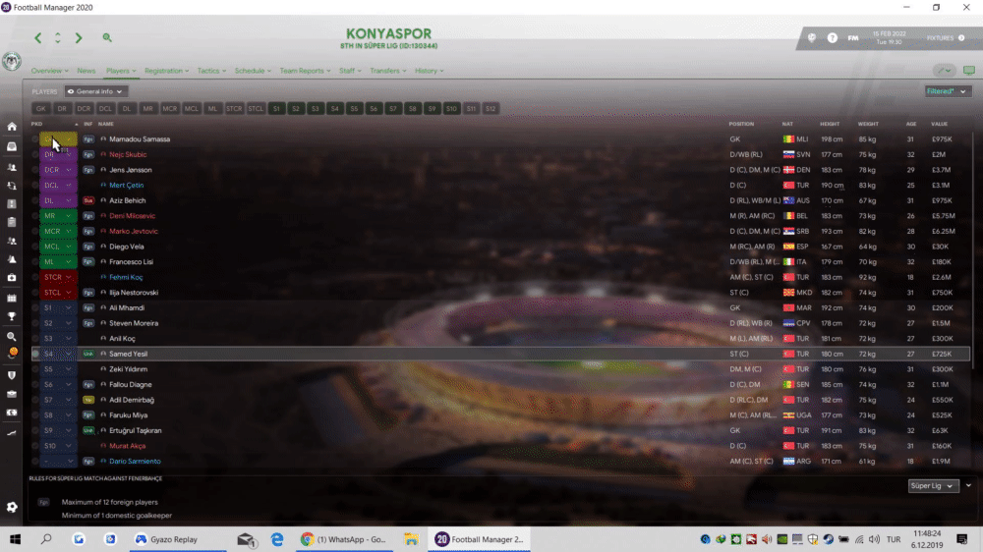Open the General Info view dropdown
The image size is (983, 552).
(96, 91)
